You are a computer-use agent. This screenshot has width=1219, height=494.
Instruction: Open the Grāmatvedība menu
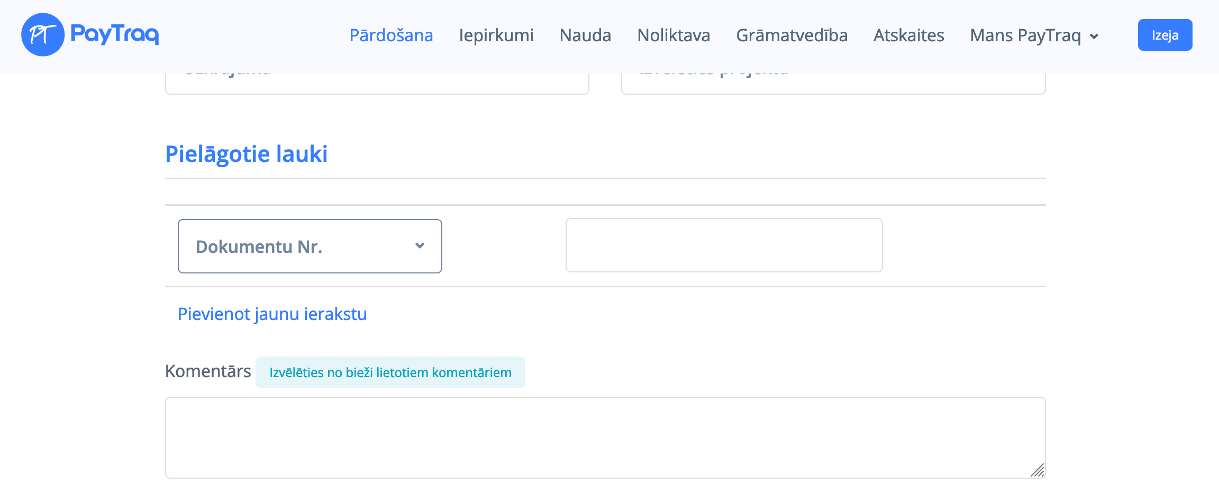(x=792, y=35)
